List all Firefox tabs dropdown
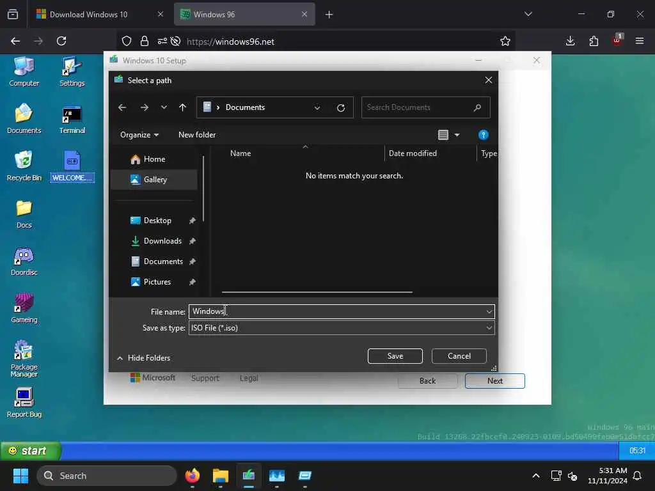This screenshot has width=655, height=491. tap(528, 14)
